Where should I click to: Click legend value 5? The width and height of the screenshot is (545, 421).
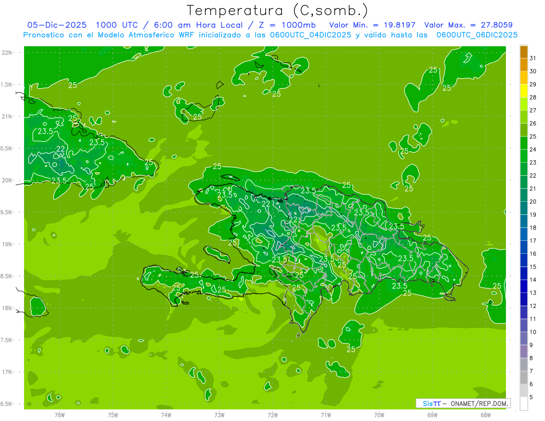531,397
